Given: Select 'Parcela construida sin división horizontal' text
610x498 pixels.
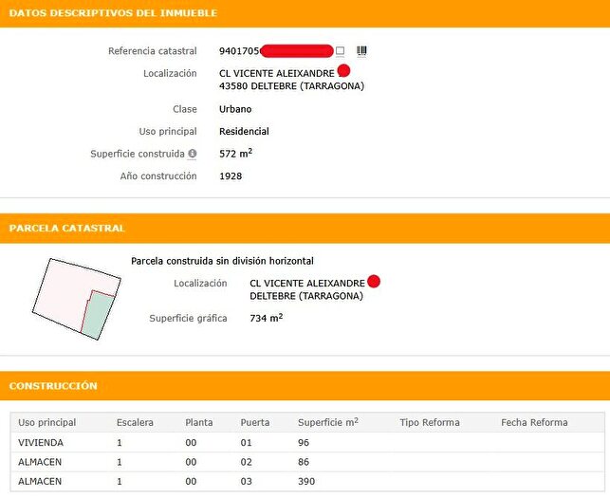Looking at the screenshot, I should point(222,261).
